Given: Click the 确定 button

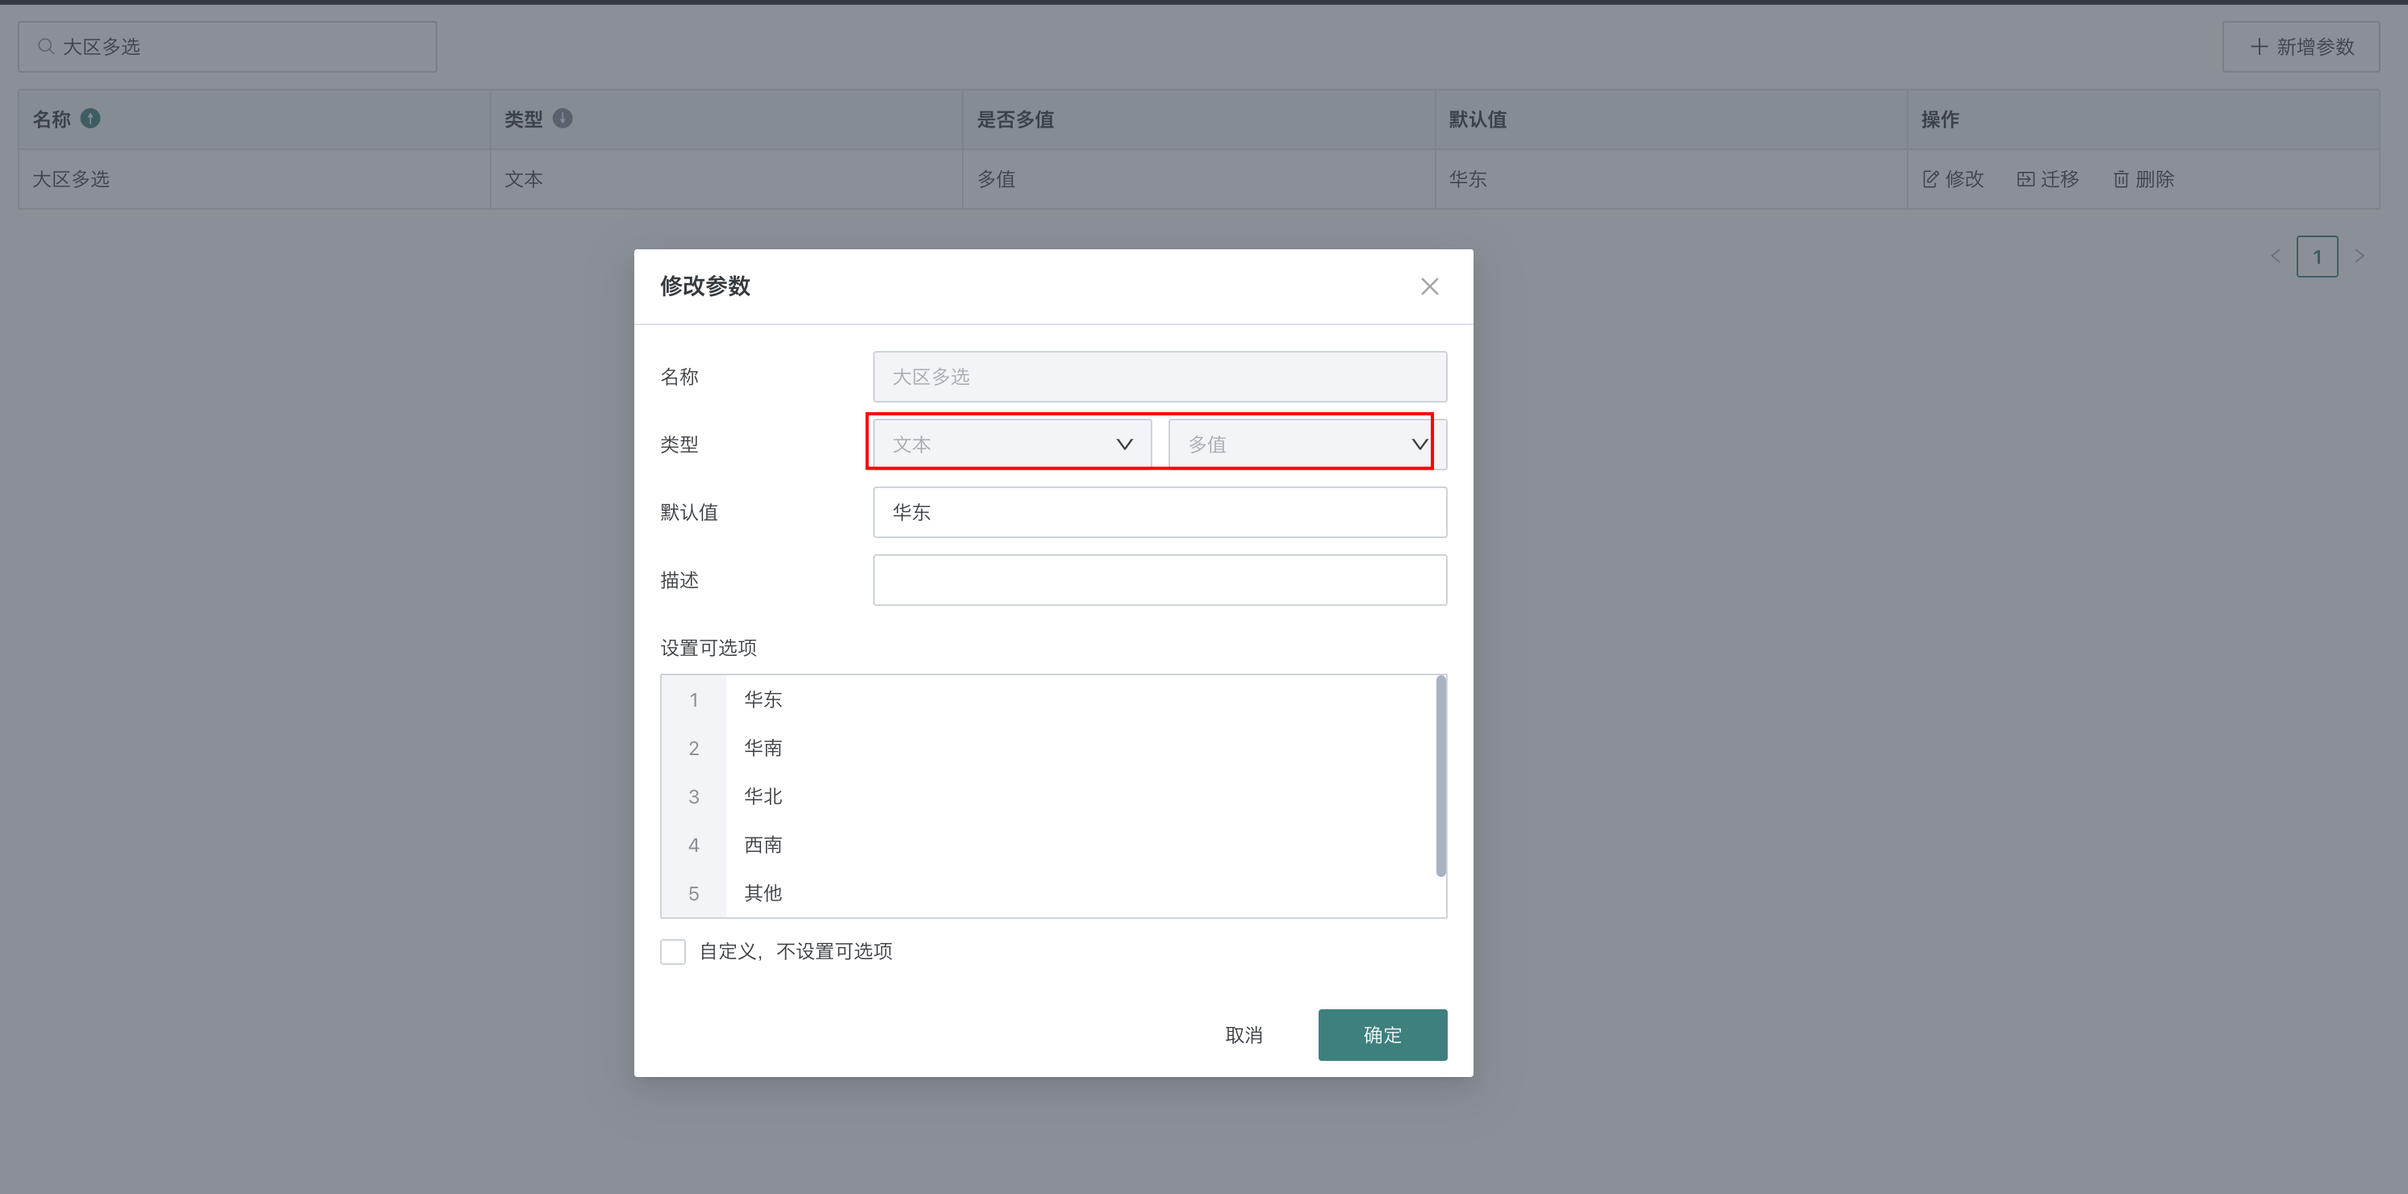Looking at the screenshot, I should [x=1382, y=1034].
